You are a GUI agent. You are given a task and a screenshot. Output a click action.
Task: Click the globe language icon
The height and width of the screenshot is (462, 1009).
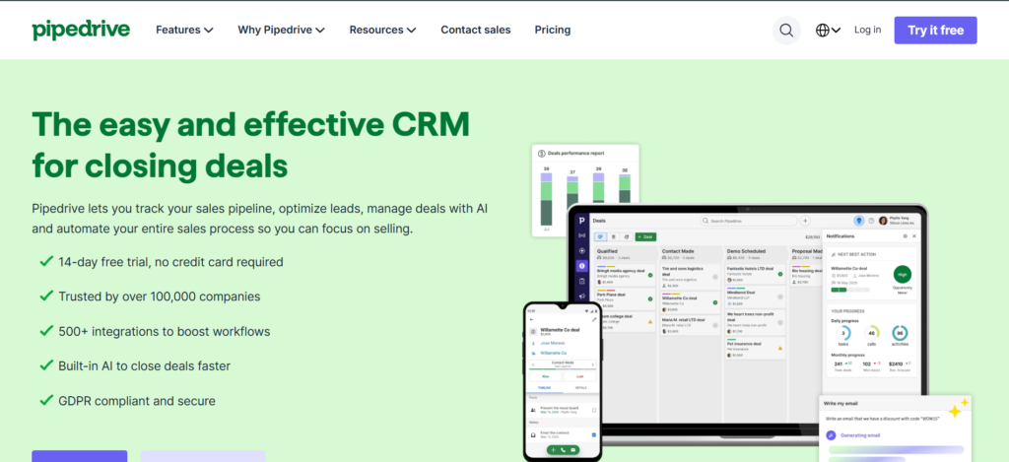(x=823, y=31)
